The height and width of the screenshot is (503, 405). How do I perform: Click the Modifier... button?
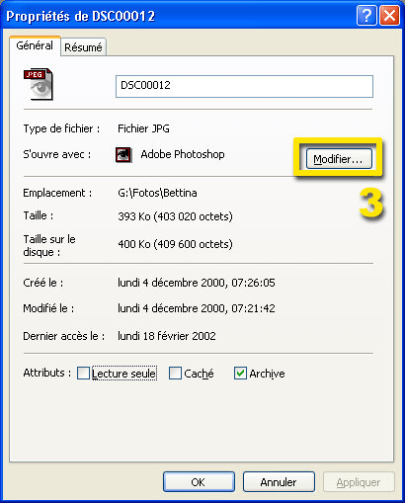[x=339, y=159]
